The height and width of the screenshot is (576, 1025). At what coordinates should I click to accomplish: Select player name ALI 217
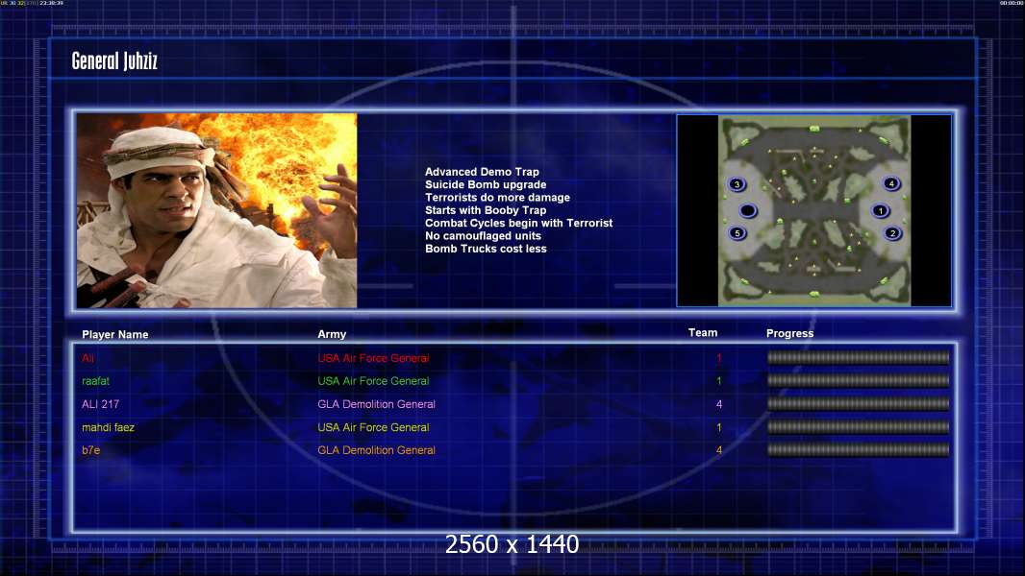[x=101, y=404]
